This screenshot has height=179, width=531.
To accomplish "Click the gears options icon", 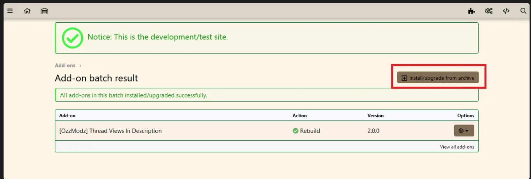I will tap(489, 11).
